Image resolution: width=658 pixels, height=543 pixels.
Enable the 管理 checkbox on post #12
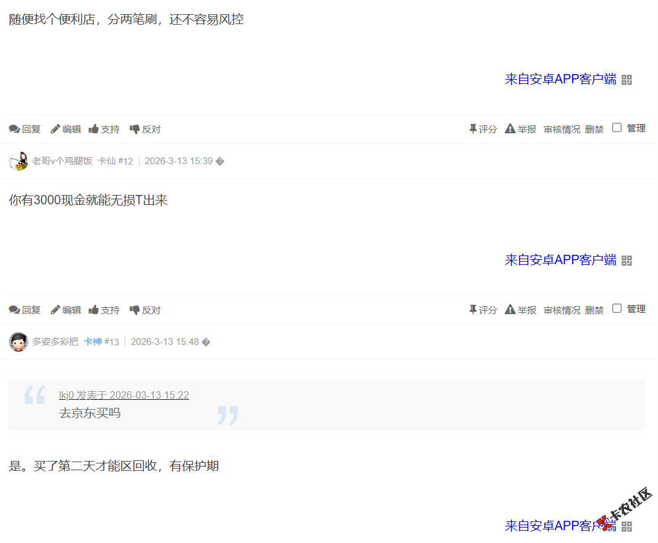(x=616, y=307)
